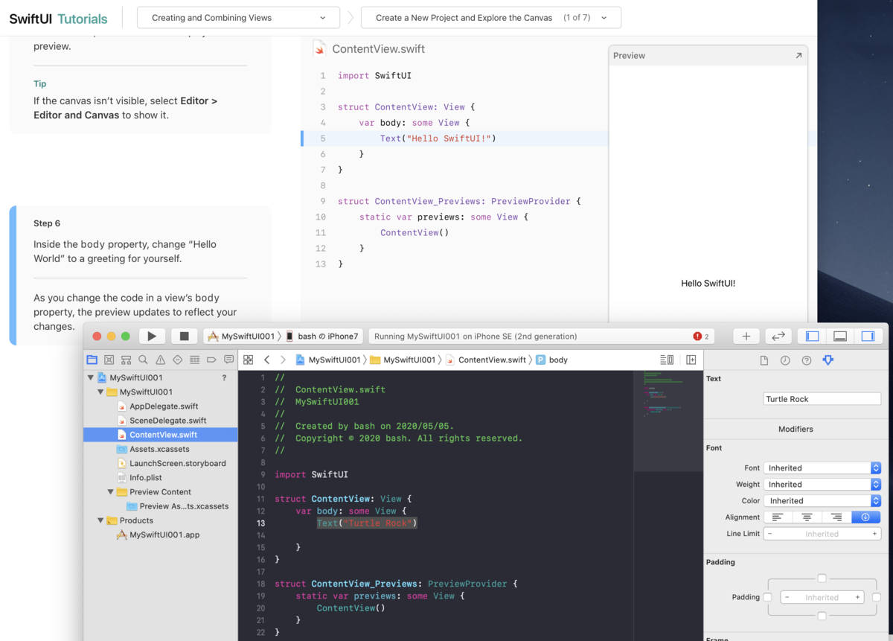Increase padding value with plus
893x641 pixels.
click(857, 597)
